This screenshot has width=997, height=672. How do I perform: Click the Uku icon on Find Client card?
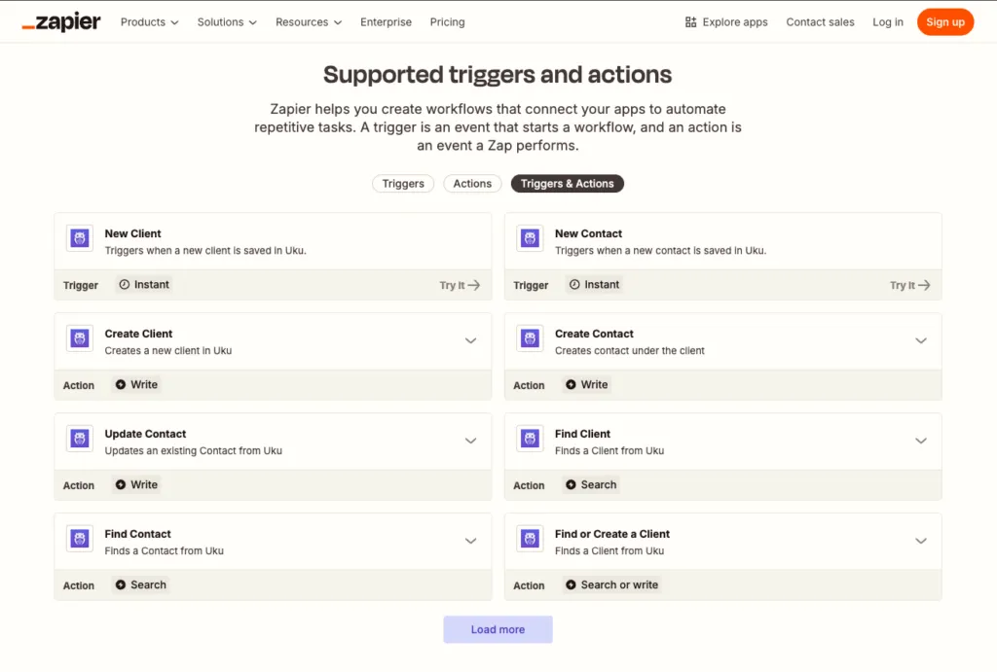531,439
